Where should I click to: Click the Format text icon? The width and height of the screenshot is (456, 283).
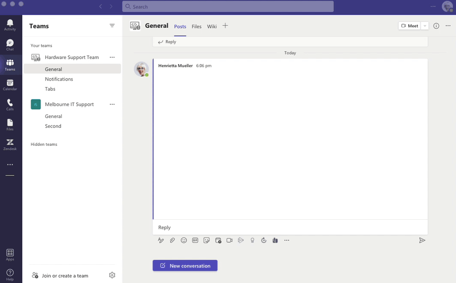coord(161,240)
